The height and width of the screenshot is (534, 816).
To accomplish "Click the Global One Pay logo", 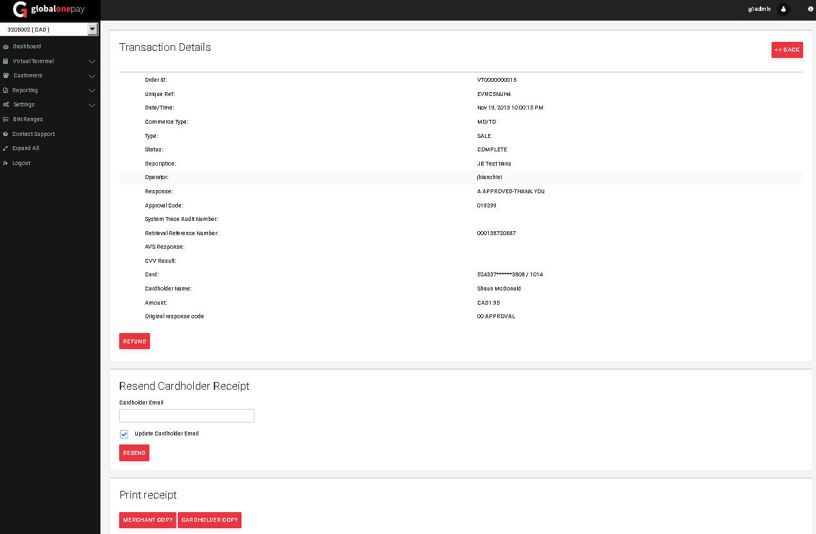I will (49, 10).
